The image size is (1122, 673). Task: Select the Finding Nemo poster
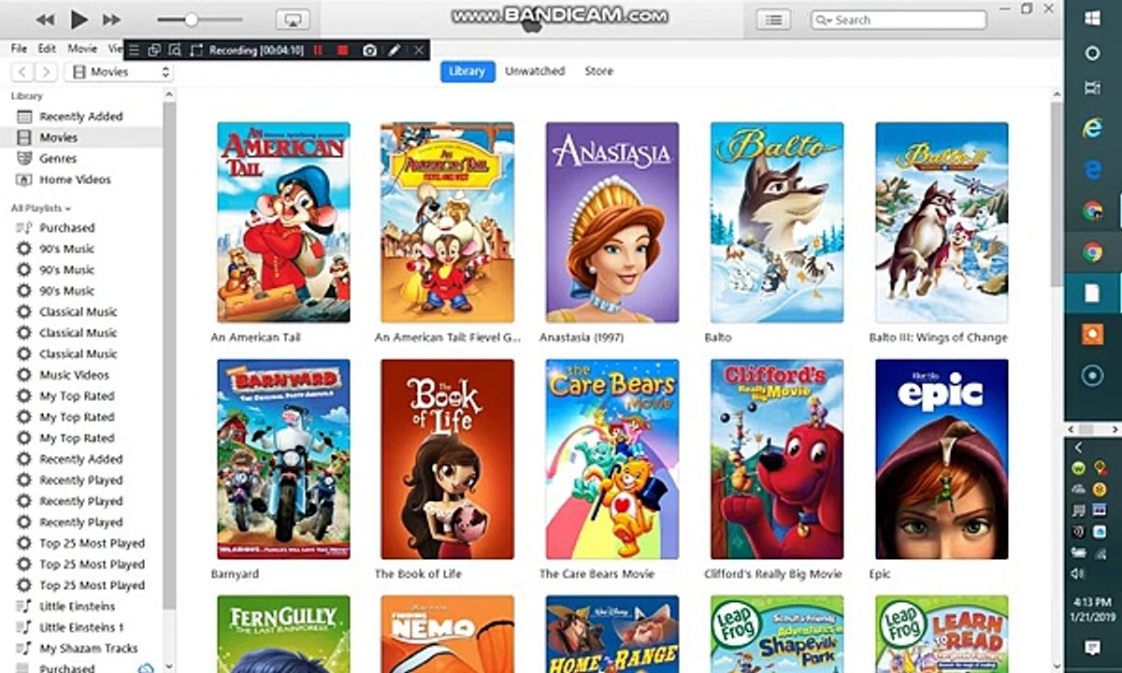point(447,634)
